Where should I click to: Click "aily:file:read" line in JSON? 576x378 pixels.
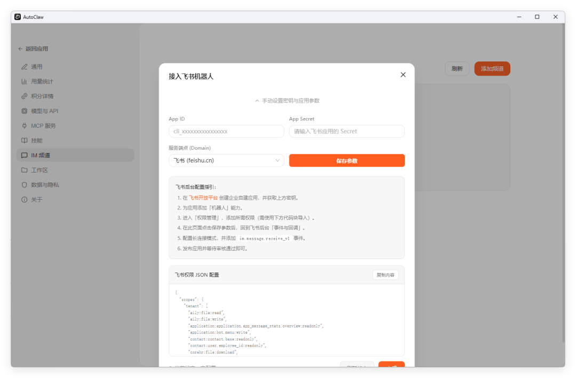206,313
